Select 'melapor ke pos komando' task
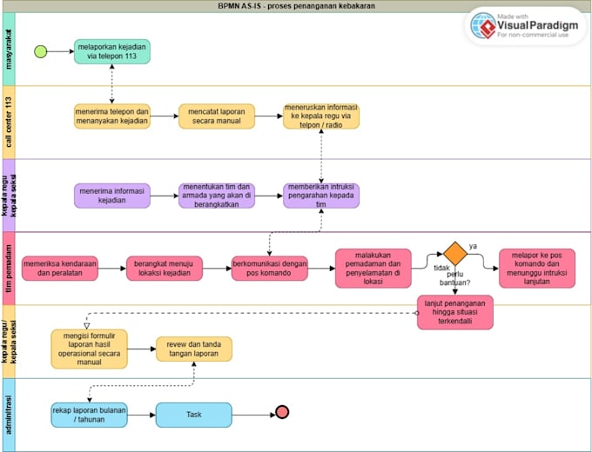 point(537,269)
